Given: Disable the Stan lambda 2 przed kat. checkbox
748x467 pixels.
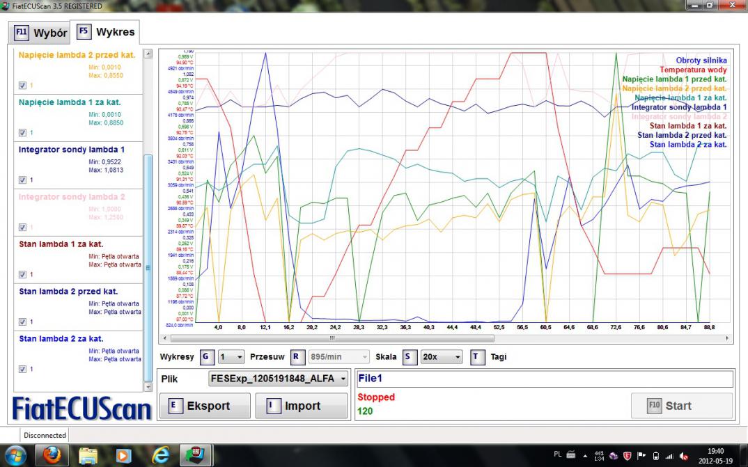Looking at the screenshot, I should [23, 322].
